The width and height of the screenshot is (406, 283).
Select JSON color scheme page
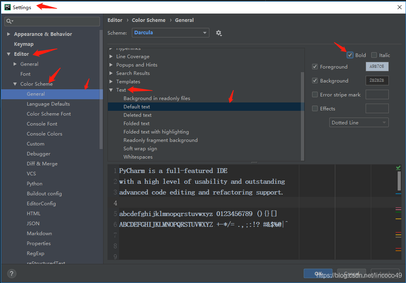pos(33,224)
